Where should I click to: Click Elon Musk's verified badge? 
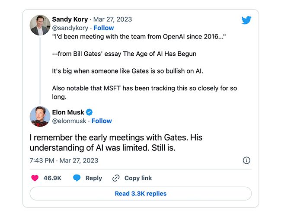(x=89, y=112)
